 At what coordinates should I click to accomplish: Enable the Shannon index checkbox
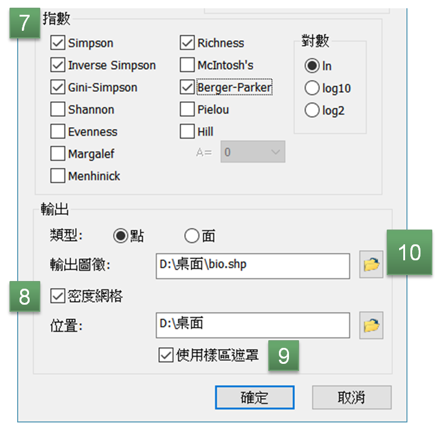coord(58,109)
